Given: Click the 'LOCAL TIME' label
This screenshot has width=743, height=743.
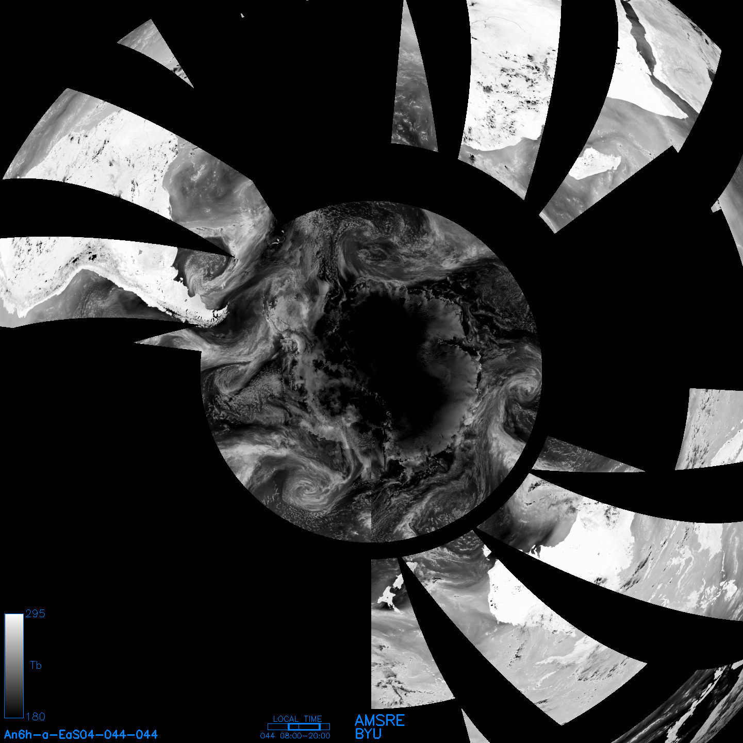Looking at the screenshot, I should coord(298,719).
